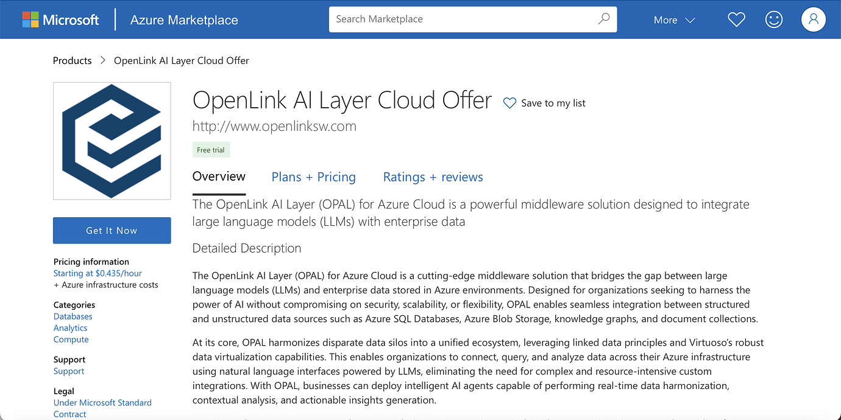Open the Analytics category link
Screen dimensions: 841x420
[x=71, y=328]
